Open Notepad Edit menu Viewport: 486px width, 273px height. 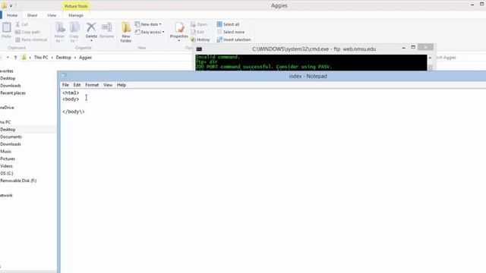77,85
